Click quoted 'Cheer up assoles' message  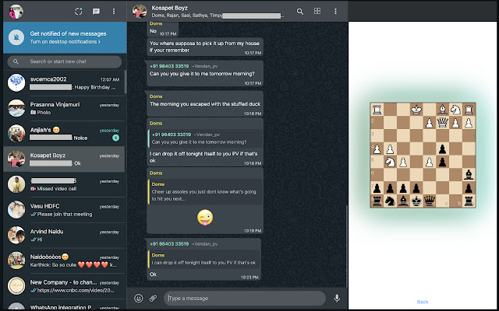tap(205, 192)
